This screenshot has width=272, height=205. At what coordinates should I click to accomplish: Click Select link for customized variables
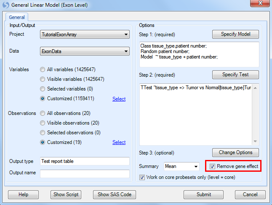[x=119, y=99]
